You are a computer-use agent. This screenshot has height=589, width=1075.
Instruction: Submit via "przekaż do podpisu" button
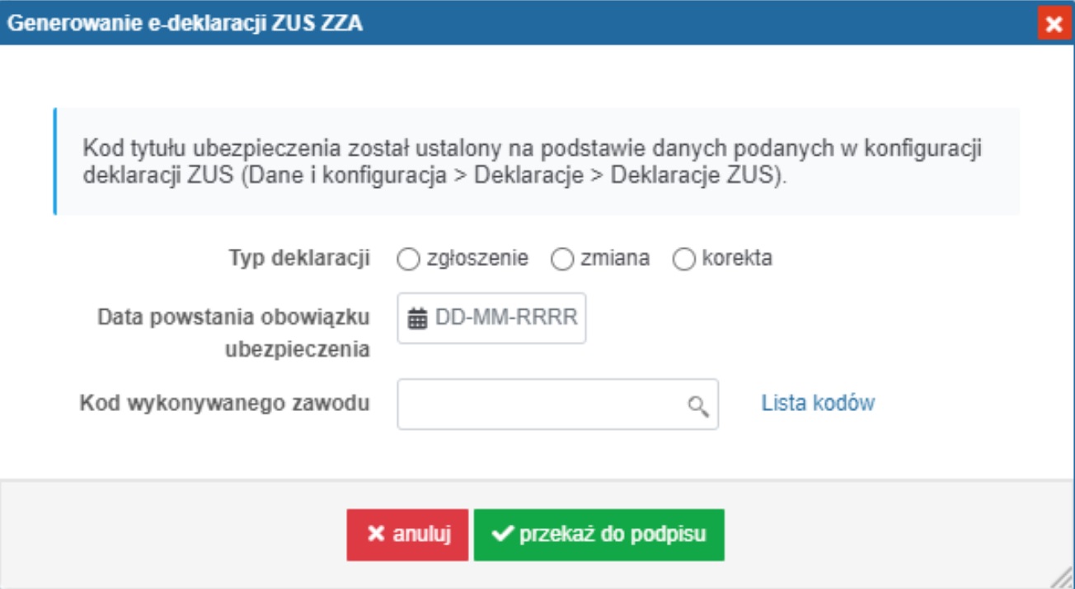pos(599,535)
